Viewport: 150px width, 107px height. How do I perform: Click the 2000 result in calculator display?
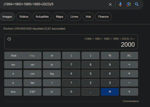128,45
